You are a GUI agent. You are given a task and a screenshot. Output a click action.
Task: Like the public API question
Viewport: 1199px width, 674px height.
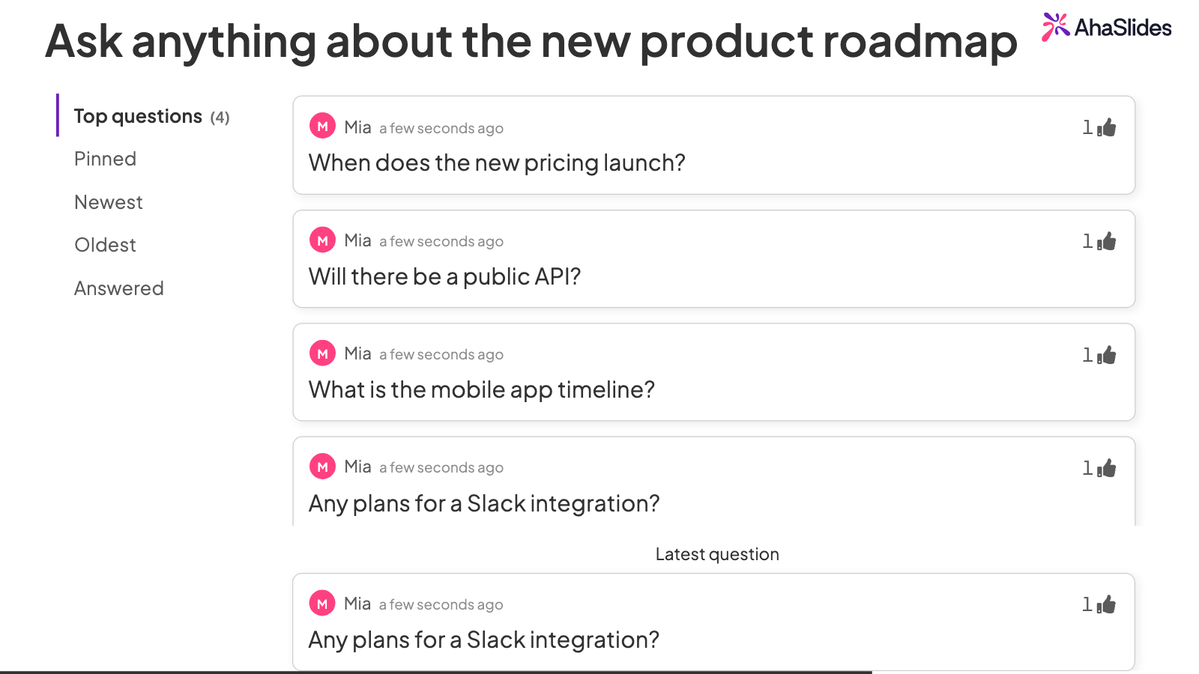(x=1106, y=241)
